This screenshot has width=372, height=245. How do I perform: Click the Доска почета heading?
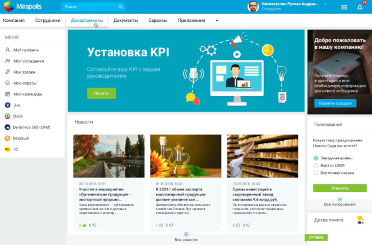328,220
